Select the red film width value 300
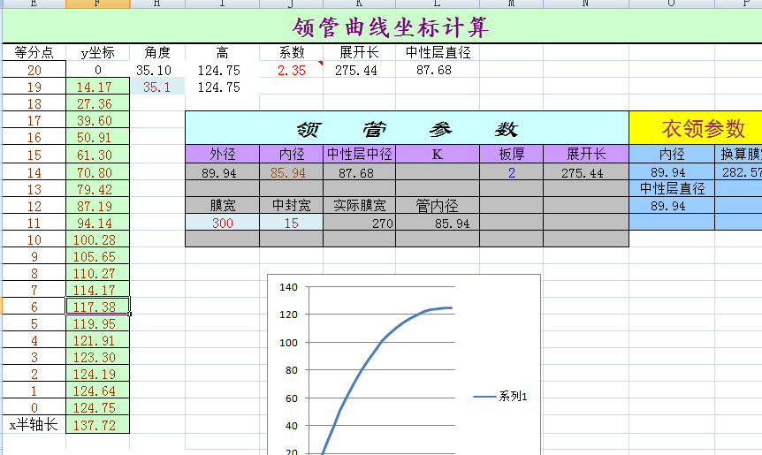This screenshot has height=455, width=762. [x=223, y=223]
